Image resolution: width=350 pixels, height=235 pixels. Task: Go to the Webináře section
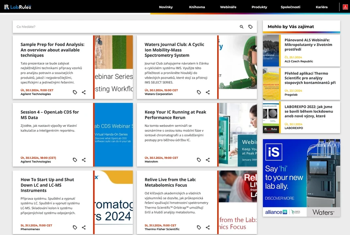228,7
